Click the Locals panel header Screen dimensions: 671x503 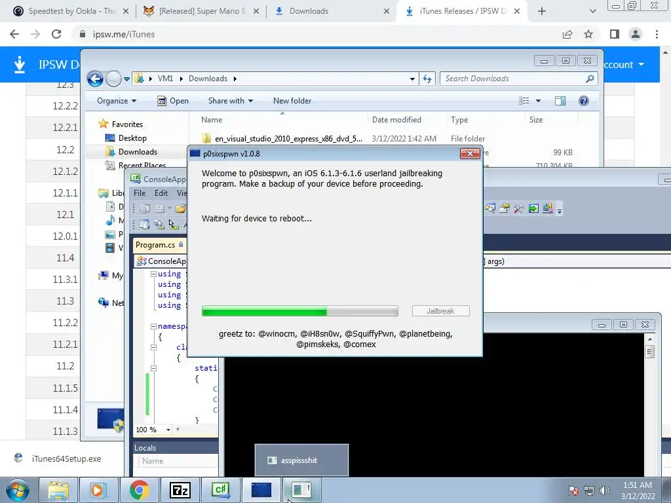pos(176,448)
